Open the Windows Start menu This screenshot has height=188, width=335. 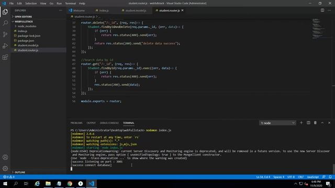(5, 183)
